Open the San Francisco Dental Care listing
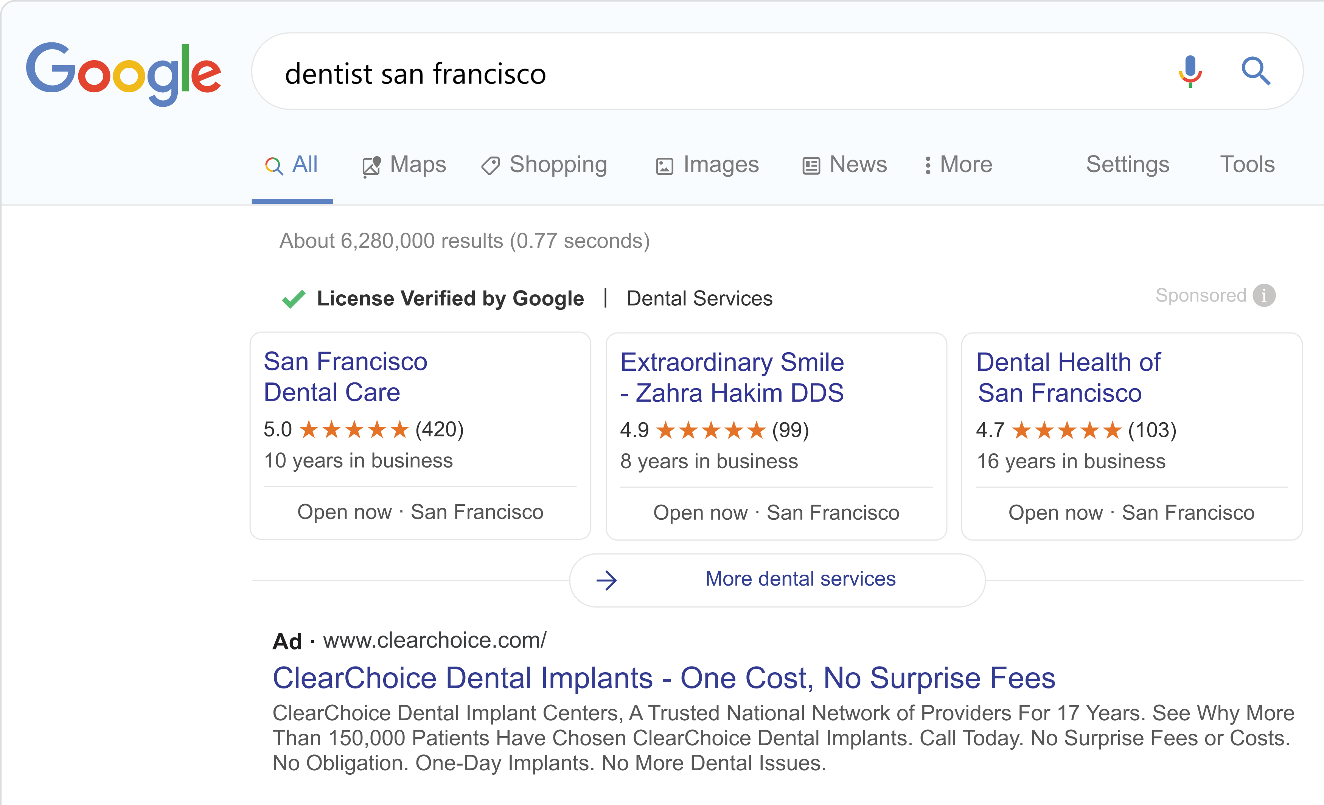The image size is (1324, 805). tap(345, 377)
